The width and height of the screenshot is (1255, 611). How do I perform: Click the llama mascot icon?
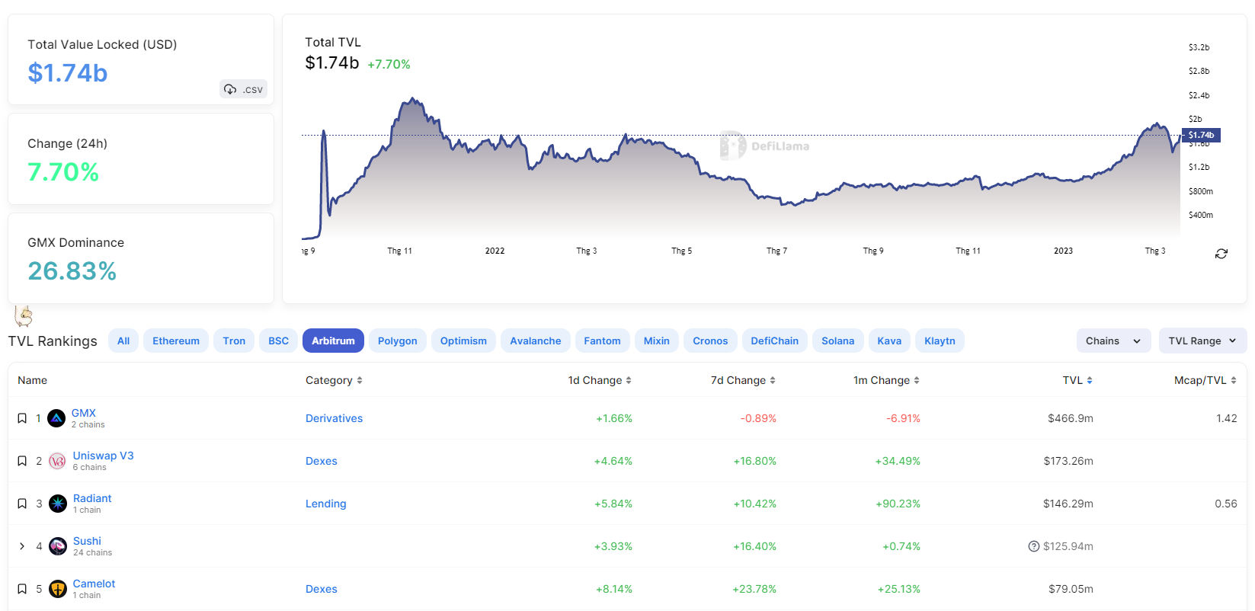tap(24, 315)
